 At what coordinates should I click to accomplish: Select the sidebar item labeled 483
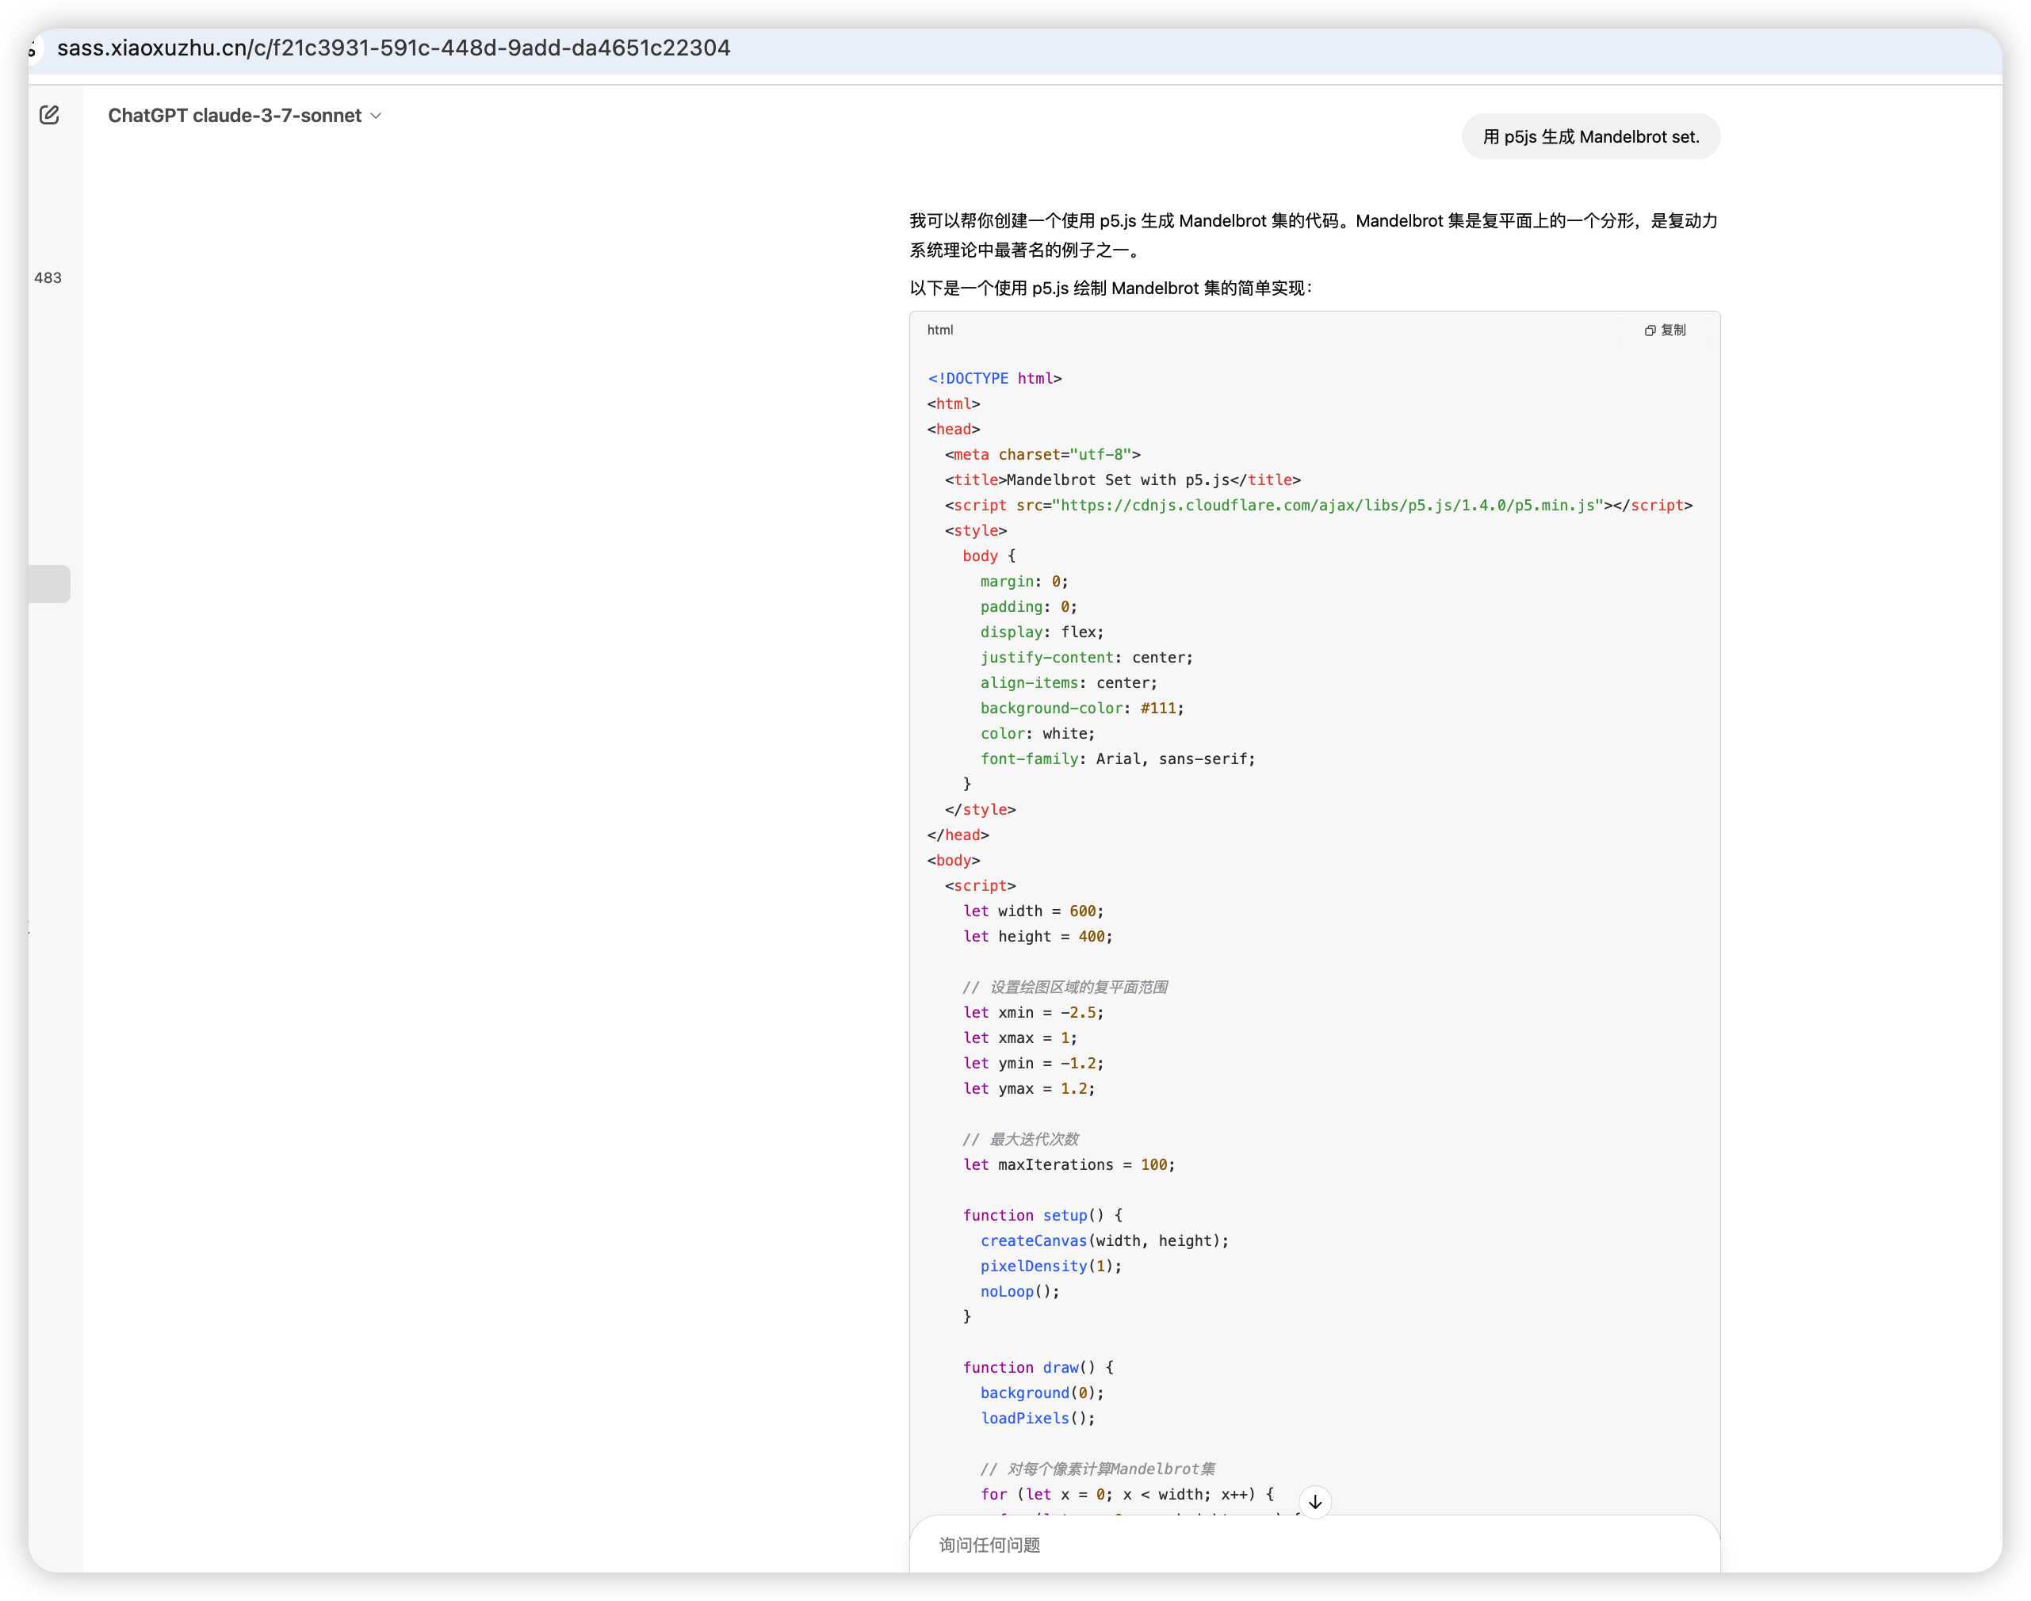48,277
